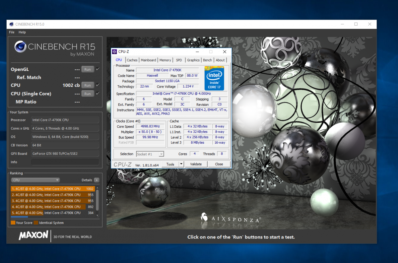The width and height of the screenshot is (398, 263).
Task: Select ranking entry 1 with score 1002
Action: point(53,189)
